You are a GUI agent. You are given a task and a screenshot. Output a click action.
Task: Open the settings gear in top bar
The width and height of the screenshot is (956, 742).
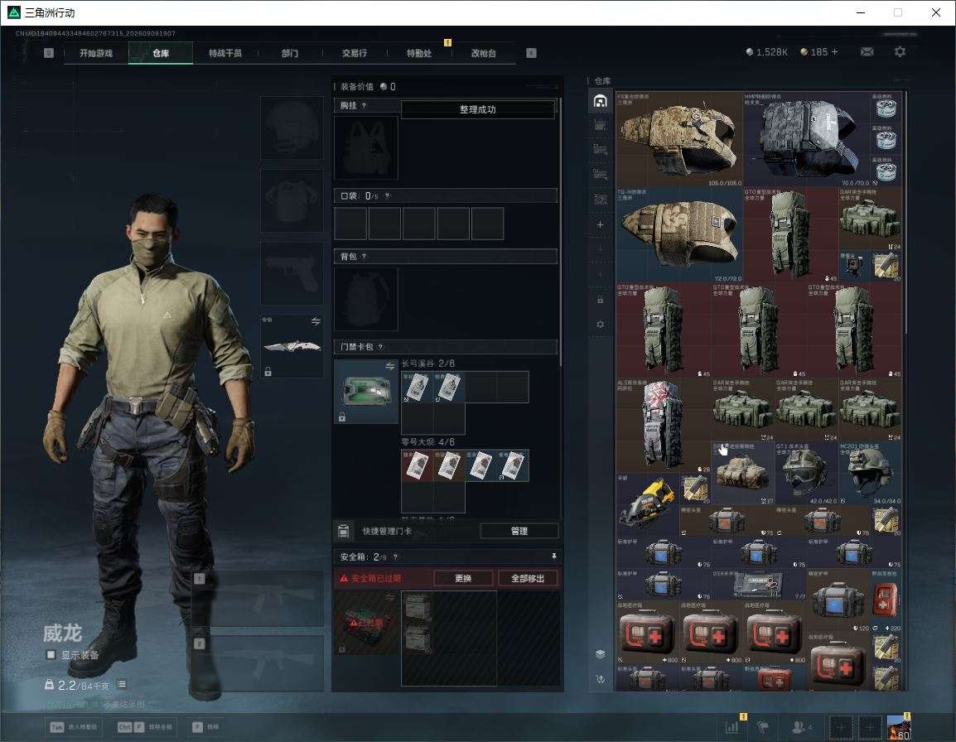pyautogui.click(x=900, y=52)
